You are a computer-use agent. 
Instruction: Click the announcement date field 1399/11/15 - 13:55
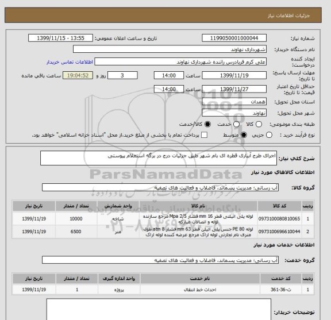pos(60,38)
